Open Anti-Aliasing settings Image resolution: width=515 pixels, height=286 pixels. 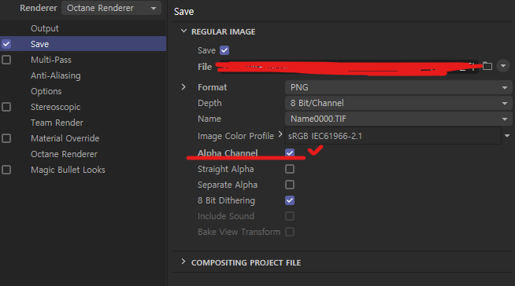(x=55, y=75)
